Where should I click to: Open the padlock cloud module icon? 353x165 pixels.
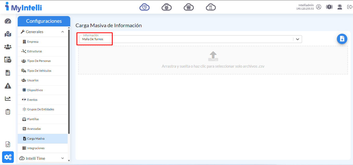166,7
